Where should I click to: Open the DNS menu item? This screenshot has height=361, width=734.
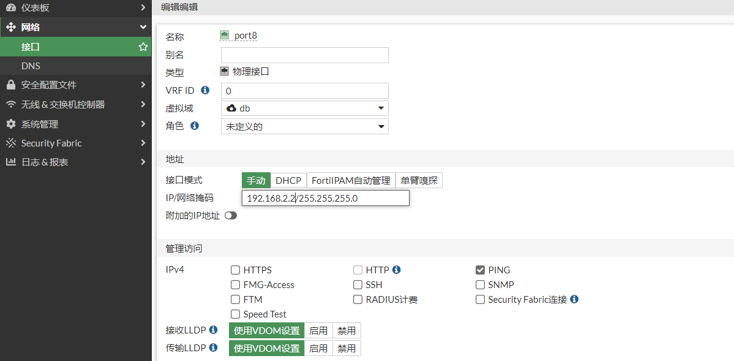click(31, 66)
